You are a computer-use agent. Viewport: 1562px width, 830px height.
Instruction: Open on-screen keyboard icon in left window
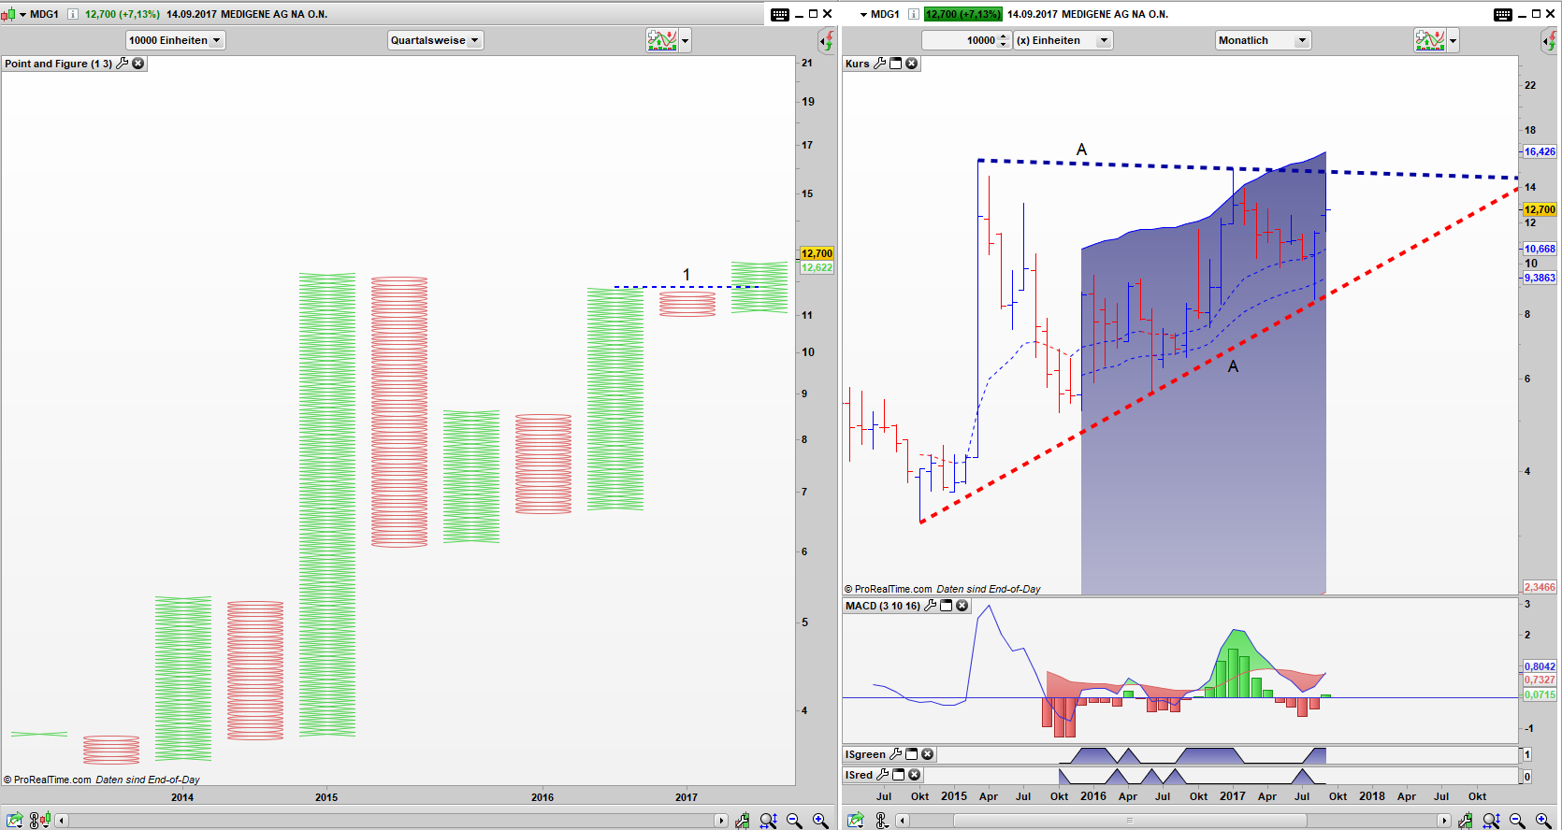click(780, 14)
